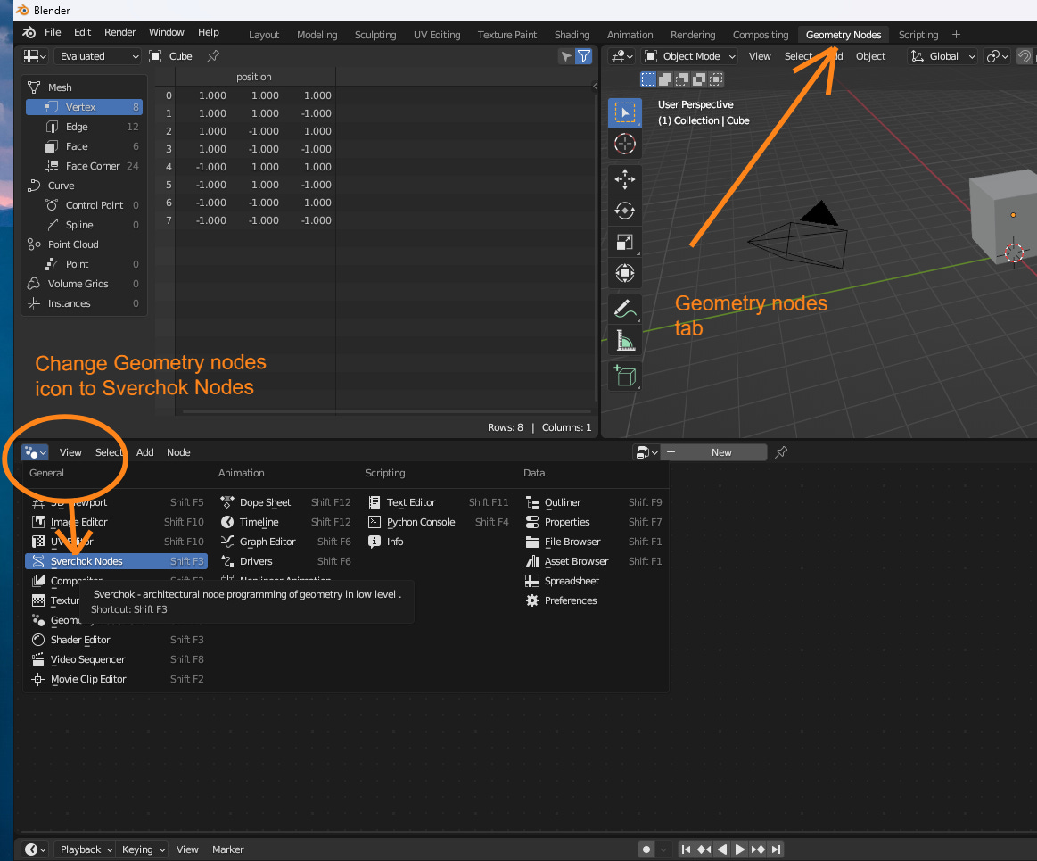1037x861 pixels.
Task: Set selection mode to subtract
Action: coord(682,79)
